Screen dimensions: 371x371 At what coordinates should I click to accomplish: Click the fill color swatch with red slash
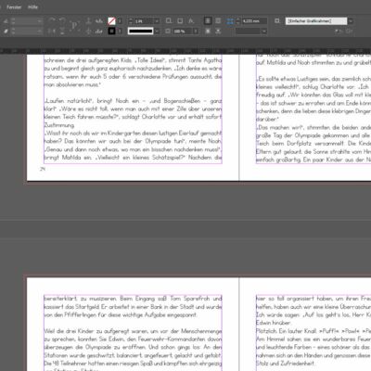(x=111, y=21)
